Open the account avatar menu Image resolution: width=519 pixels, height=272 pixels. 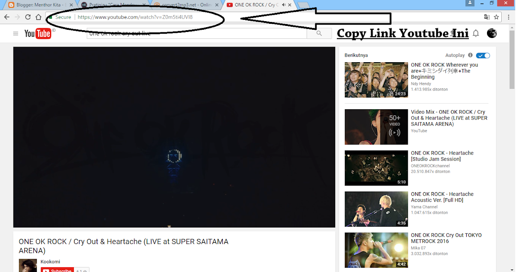point(492,33)
